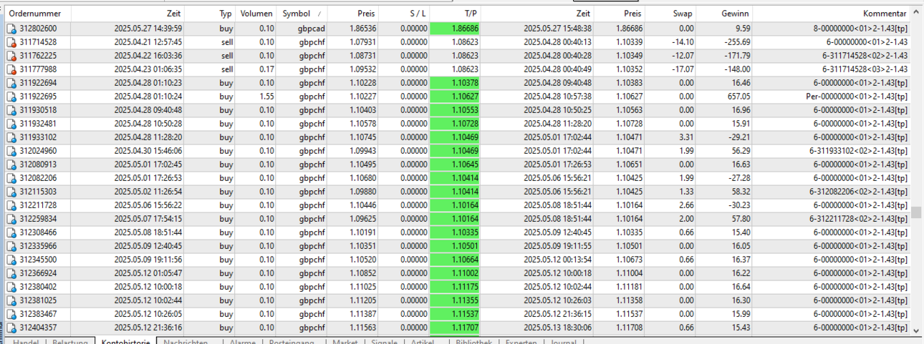Image resolution: width=924 pixels, height=344 pixels.
Task: Sort by the Symbol column header
Action: point(302,14)
